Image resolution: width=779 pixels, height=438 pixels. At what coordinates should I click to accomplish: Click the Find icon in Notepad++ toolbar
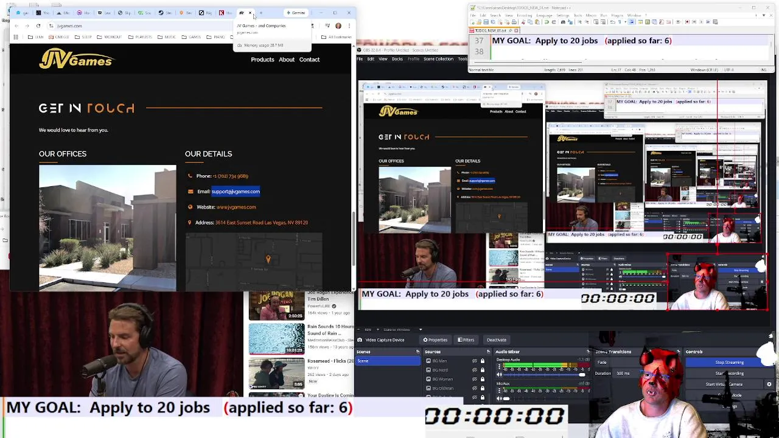pyautogui.click(x=563, y=22)
